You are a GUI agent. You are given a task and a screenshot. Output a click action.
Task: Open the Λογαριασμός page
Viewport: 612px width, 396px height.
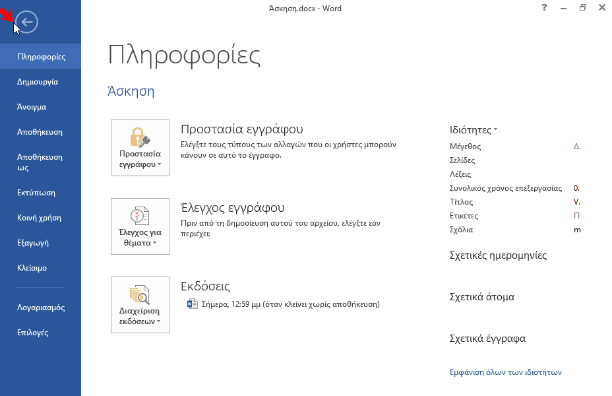click(41, 308)
